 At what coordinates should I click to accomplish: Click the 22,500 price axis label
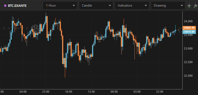click(188, 62)
